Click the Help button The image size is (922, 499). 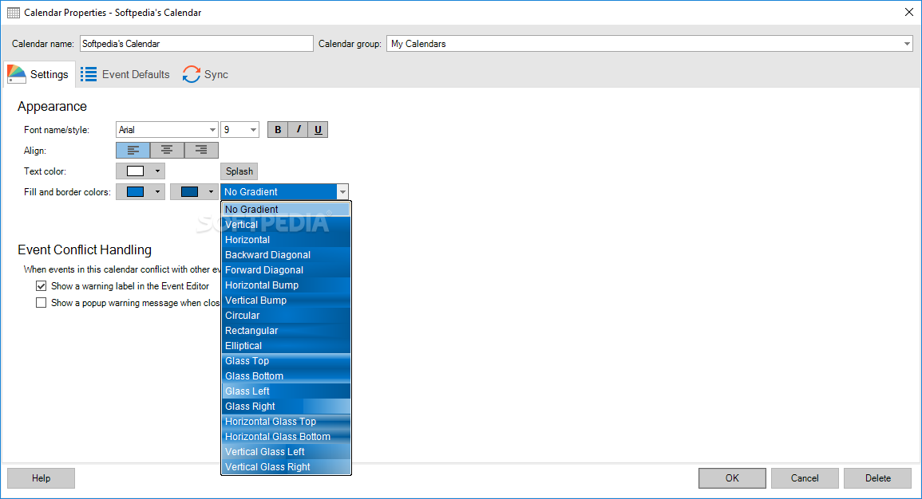[x=42, y=478]
